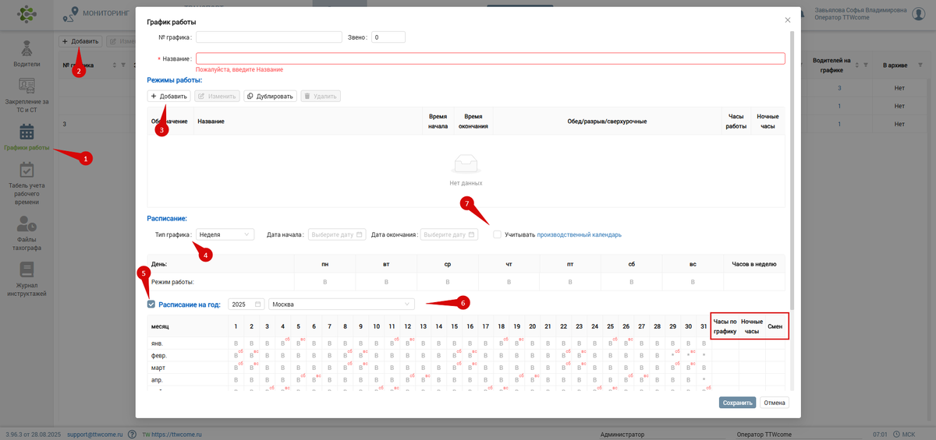Focus the Дата начала date field

click(x=337, y=234)
